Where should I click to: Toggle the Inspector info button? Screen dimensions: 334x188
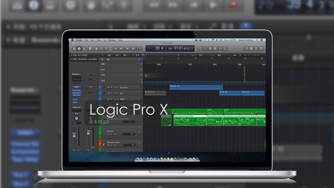pyautogui.click(x=79, y=49)
